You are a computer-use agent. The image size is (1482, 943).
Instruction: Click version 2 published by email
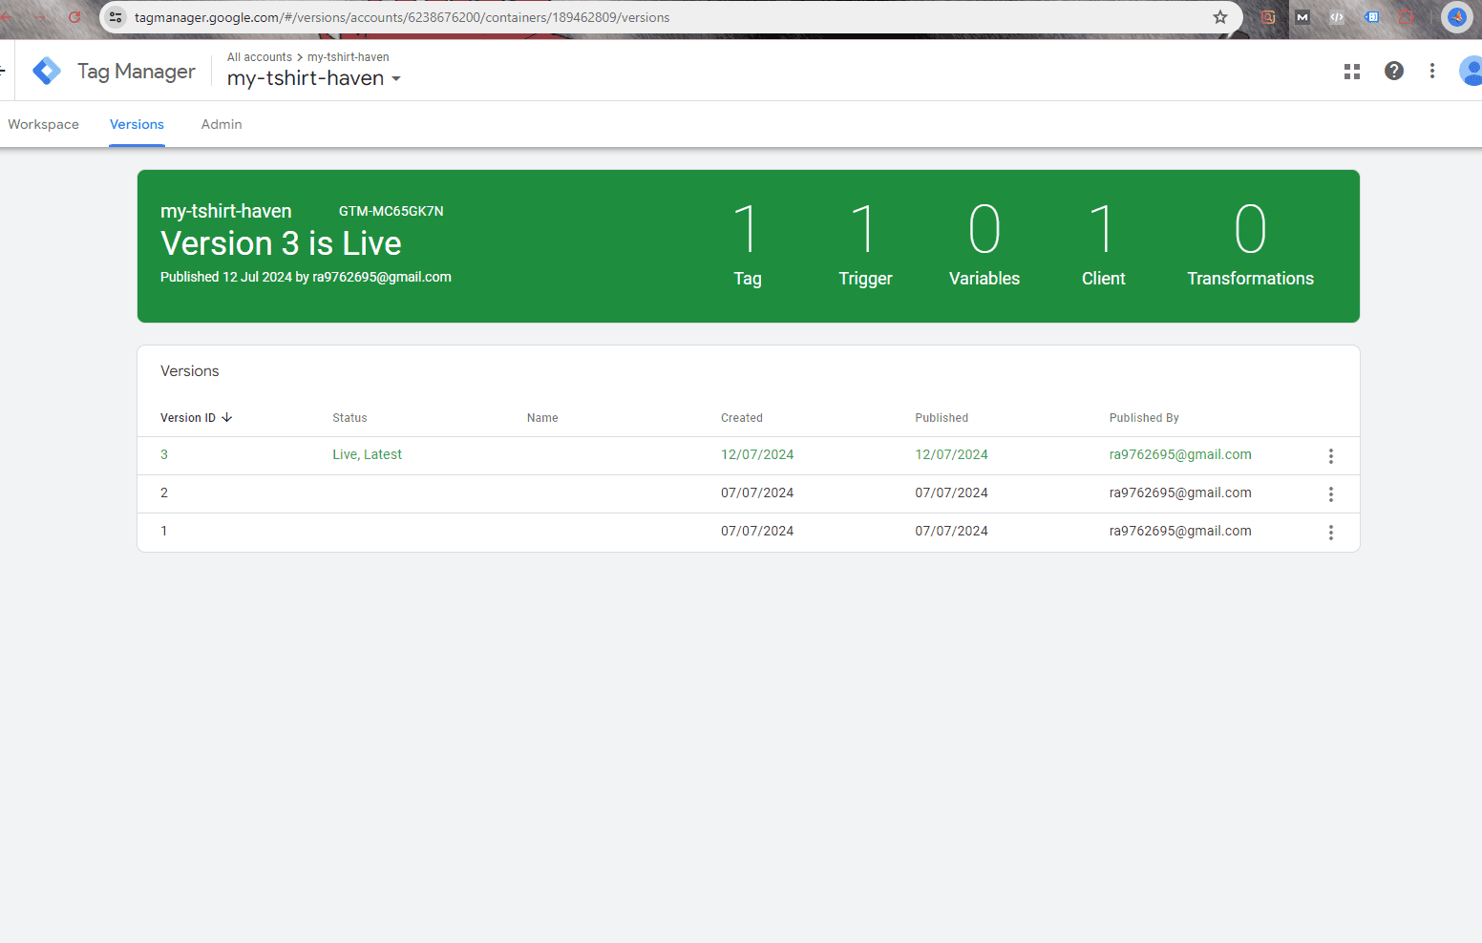coord(1180,492)
